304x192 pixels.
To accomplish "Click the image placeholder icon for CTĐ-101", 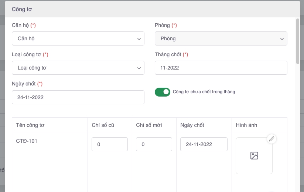I will tap(254, 156).
